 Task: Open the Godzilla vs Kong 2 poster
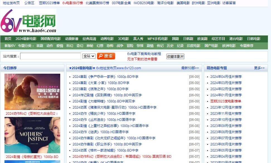32,92
